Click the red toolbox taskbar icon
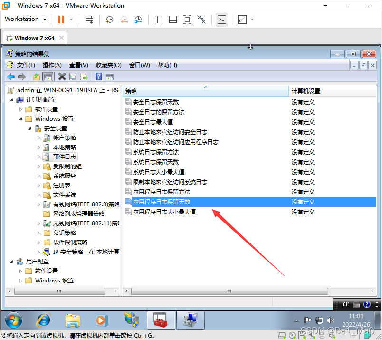The width and height of the screenshot is (382, 340). pyautogui.click(x=161, y=320)
